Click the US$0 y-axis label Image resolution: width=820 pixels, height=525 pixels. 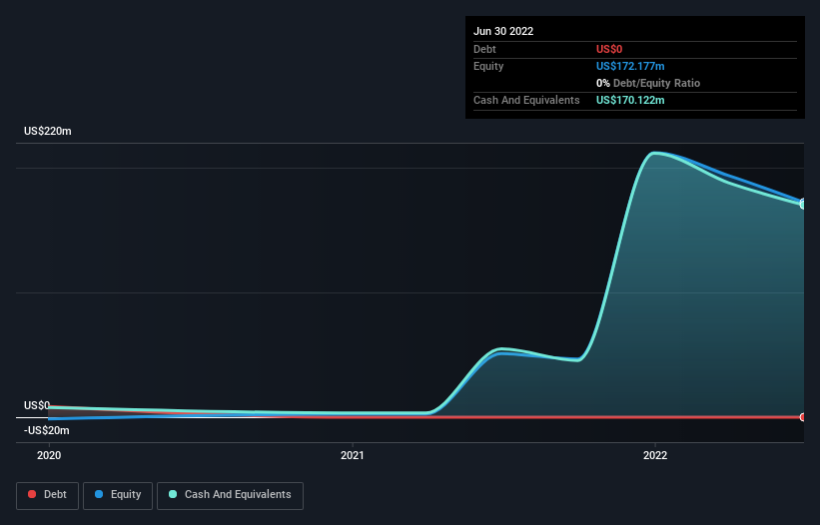[x=37, y=405]
